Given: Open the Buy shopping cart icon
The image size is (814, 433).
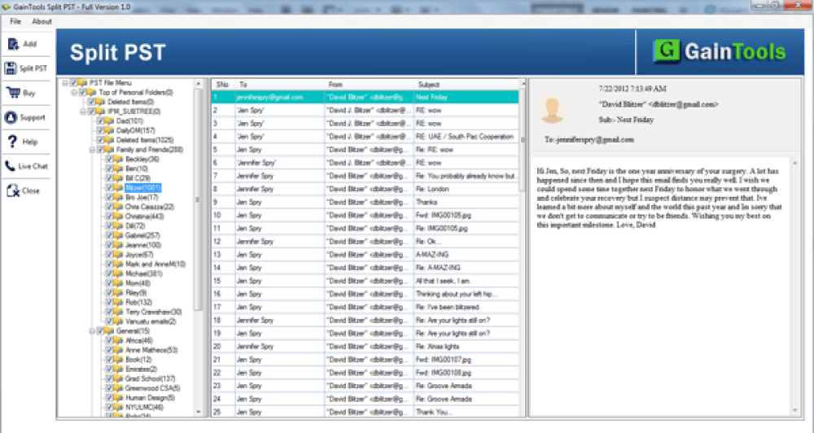Looking at the screenshot, I should [12, 93].
